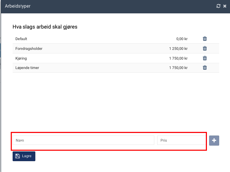The height and width of the screenshot is (172, 230).
Task: Delete the Løpende timer entry
Action: (205, 67)
